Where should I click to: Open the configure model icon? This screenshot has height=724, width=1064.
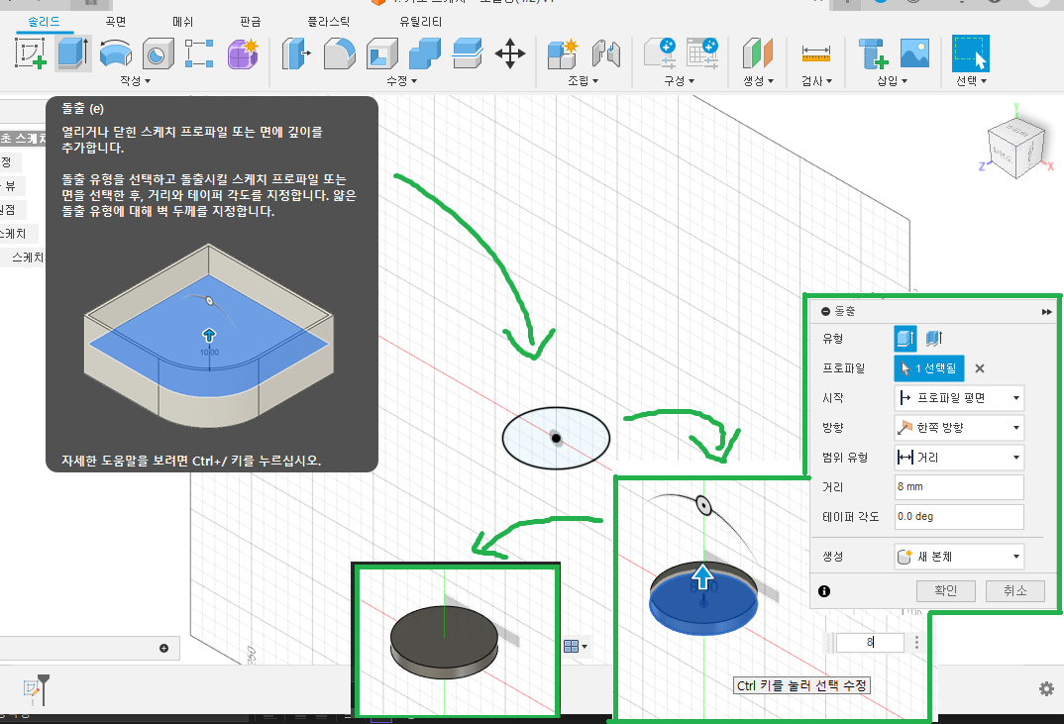pyautogui.click(x=660, y=52)
